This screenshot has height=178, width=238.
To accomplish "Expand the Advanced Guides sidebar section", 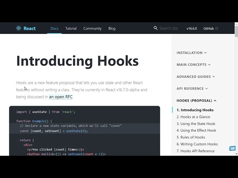I will (x=196, y=77).
